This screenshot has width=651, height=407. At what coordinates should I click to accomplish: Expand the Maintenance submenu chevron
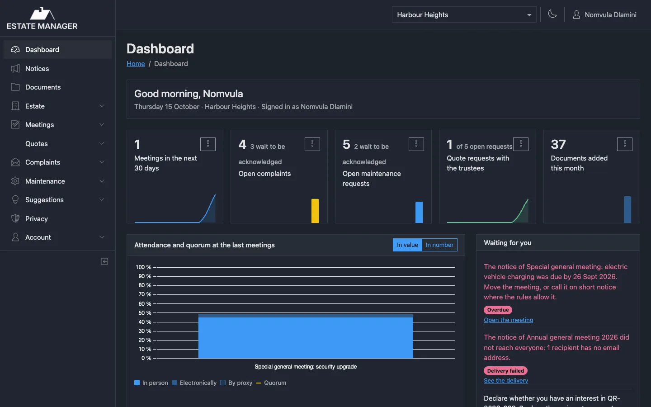pyautogui.click(x=102, y=181)
